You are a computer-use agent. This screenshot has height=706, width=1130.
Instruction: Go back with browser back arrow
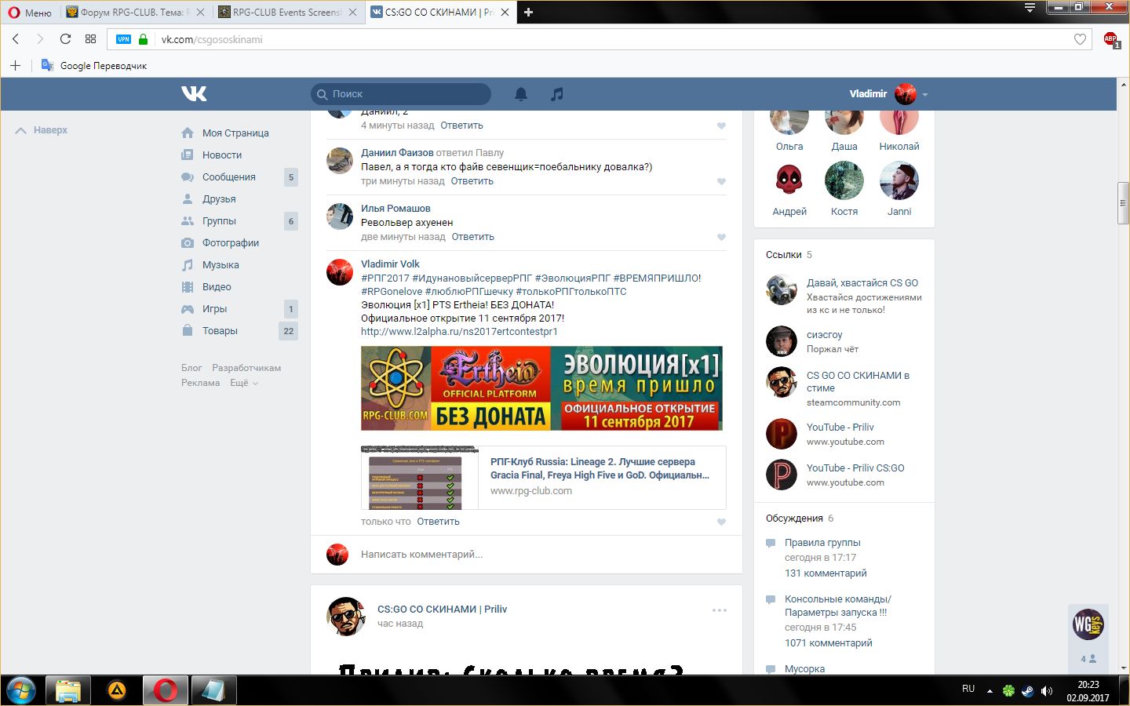(16, 39)
